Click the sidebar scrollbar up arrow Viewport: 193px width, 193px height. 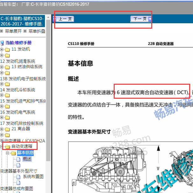[x=48, y=17]
